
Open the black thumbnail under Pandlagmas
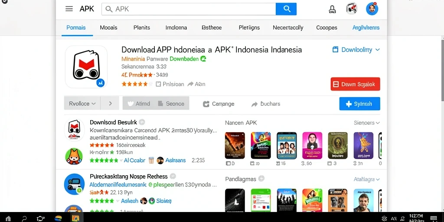tap(235, 200)
